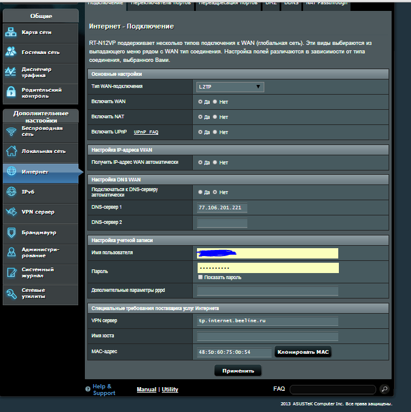Click the question mark Help icon
The image size is (411, 412).
(x=88, y=389)
